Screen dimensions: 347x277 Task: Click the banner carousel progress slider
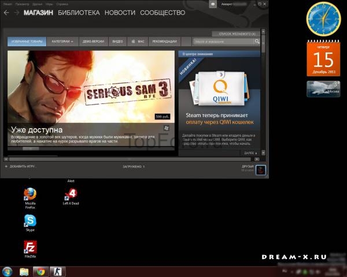coord(31,149)
